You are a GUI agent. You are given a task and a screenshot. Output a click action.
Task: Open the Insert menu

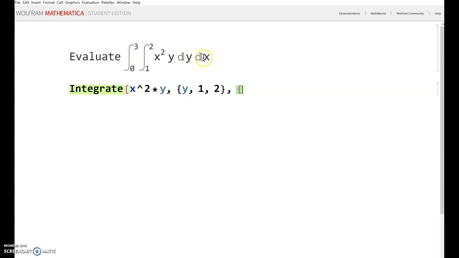(36, 3)
